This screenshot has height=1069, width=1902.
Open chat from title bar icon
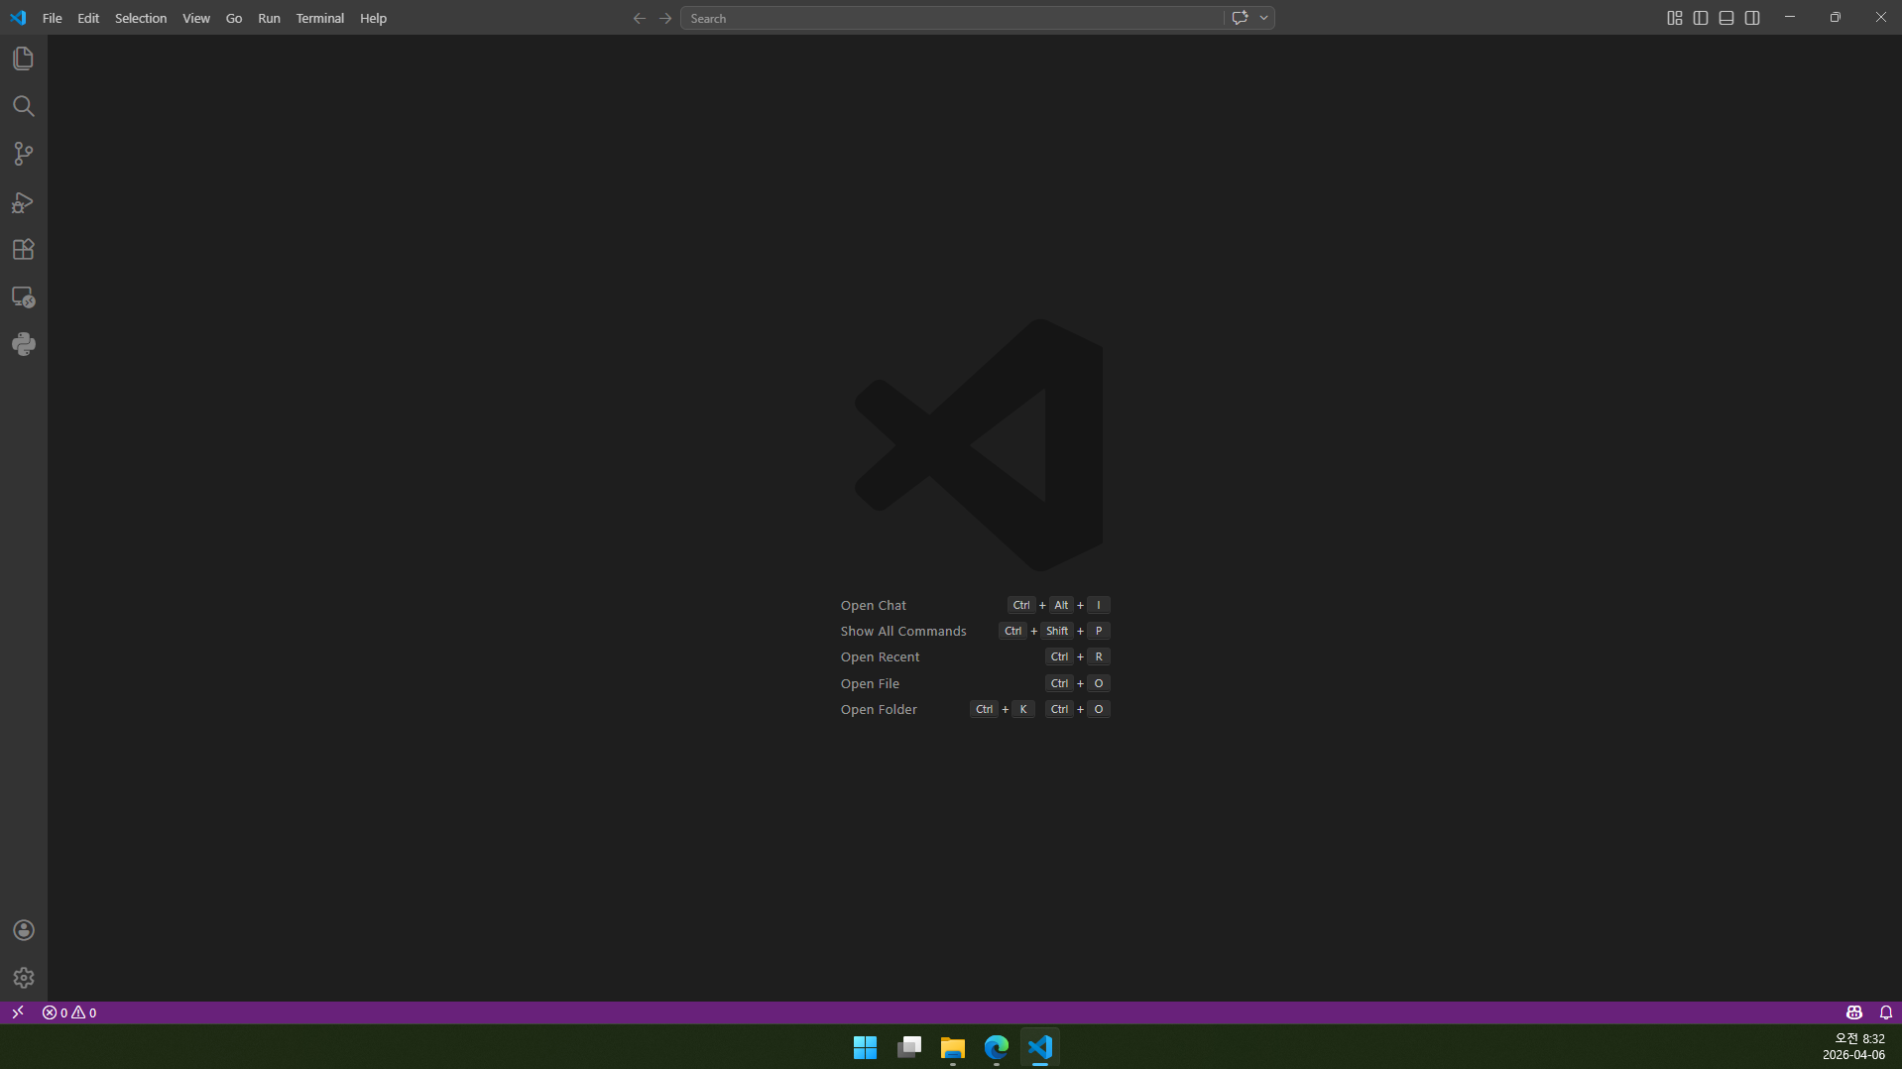(x=1240, y=18)
